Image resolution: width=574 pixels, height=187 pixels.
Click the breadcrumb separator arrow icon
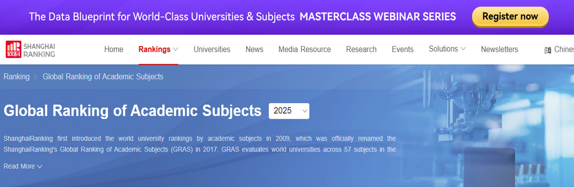(x=36, y=77)
